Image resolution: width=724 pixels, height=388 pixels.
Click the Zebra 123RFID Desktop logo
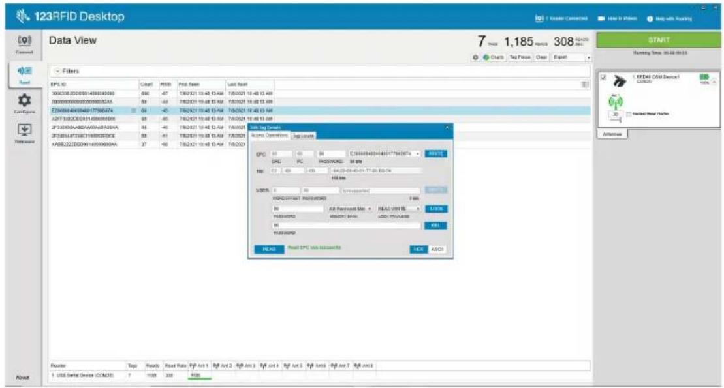(x=70, y=16)
